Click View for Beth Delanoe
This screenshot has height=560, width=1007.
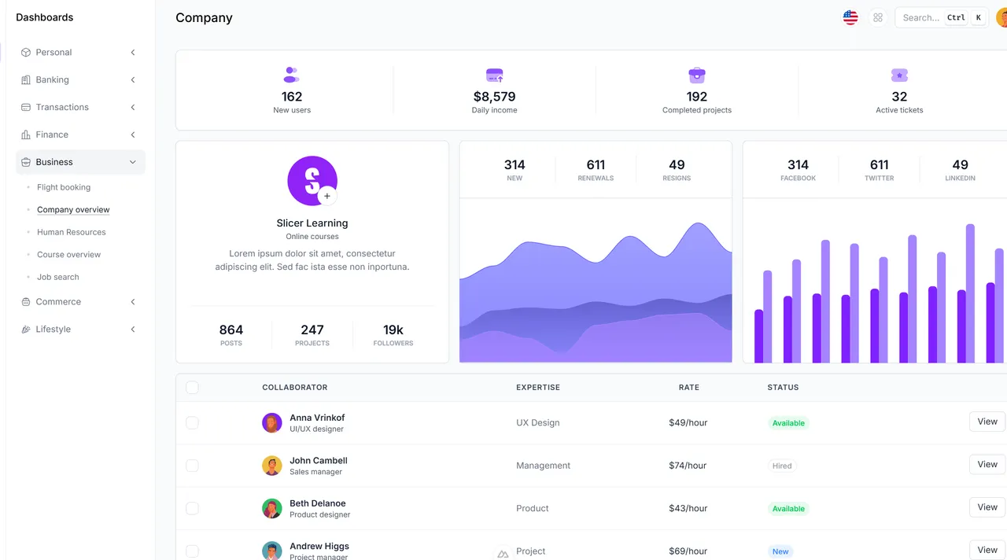[987, 507]
